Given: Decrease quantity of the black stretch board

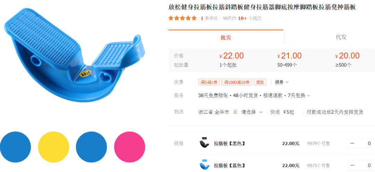Looking at the screenshot, I should (352, 144).
